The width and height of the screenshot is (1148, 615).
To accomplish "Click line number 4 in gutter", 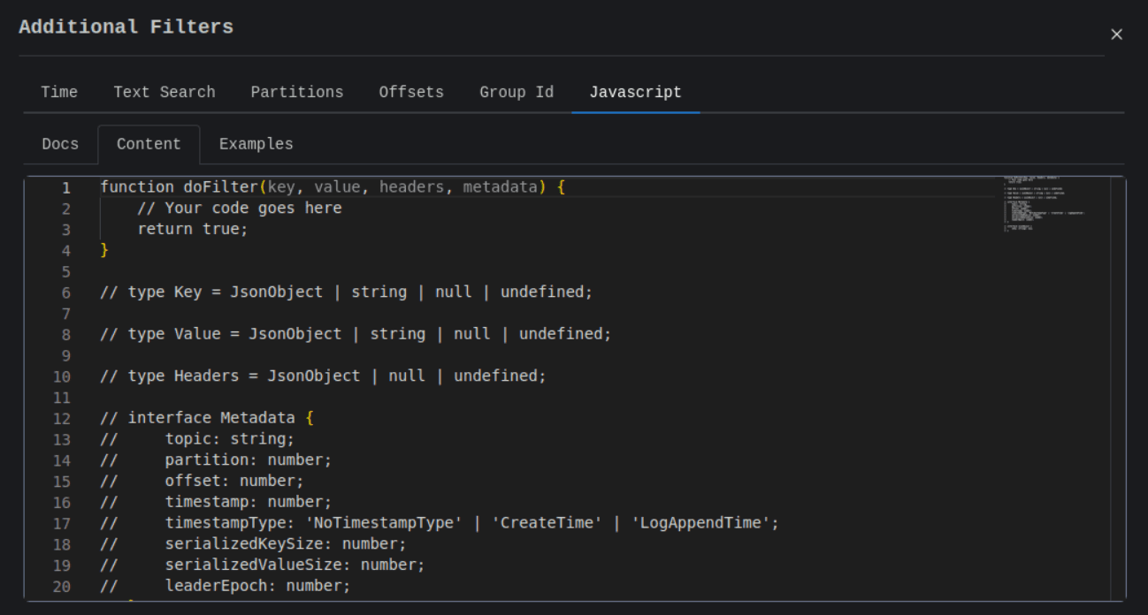I will pos(65,250).
